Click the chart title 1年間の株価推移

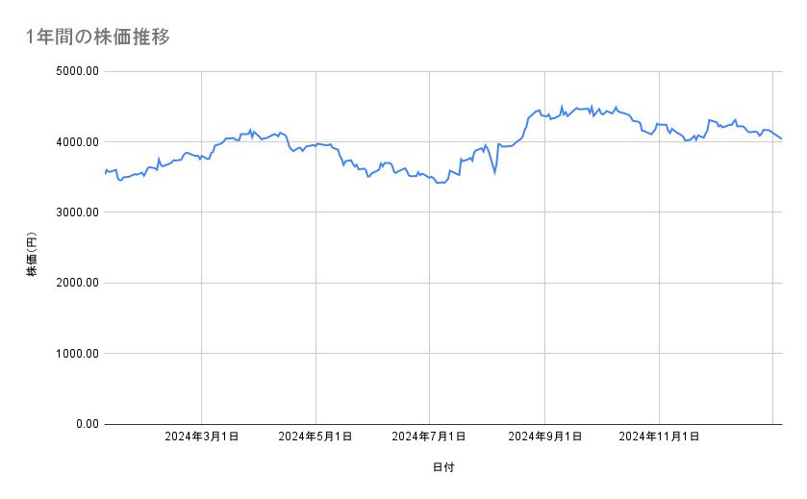(x=99, y=37)
